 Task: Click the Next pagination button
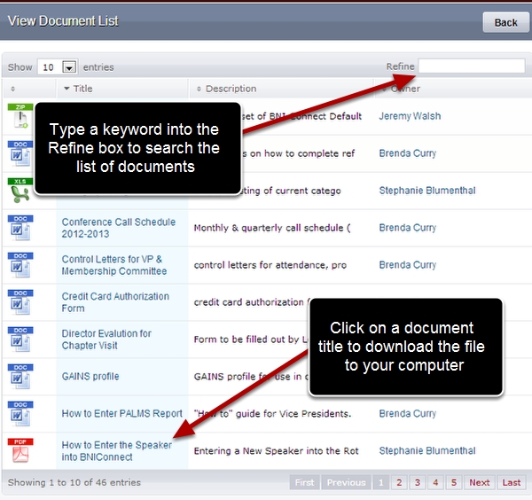(479, 482)
